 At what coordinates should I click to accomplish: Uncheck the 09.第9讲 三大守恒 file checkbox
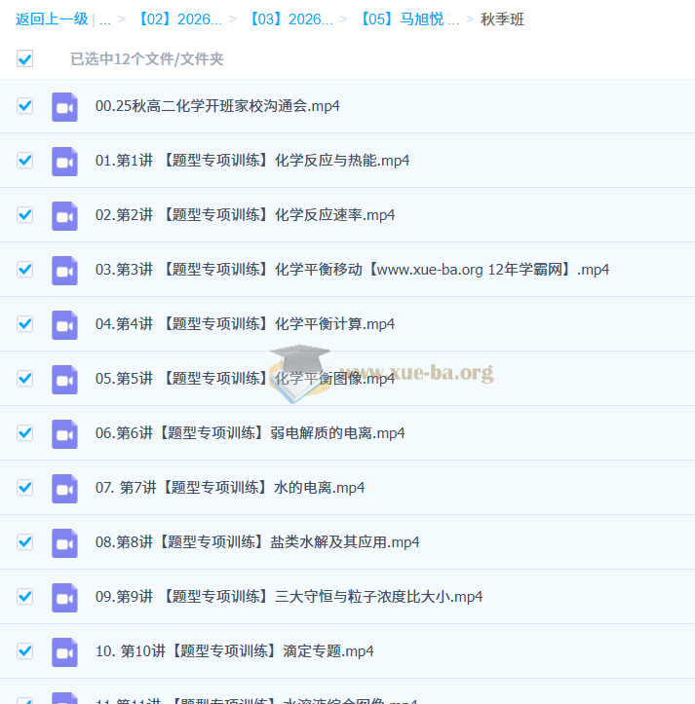point(25,597)
